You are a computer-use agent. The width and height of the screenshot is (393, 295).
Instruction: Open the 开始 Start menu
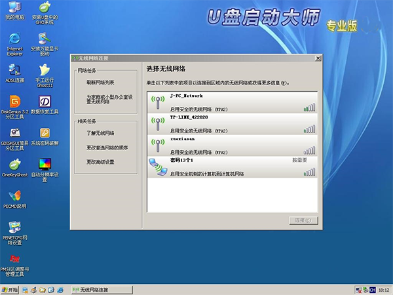pos(10,289)
